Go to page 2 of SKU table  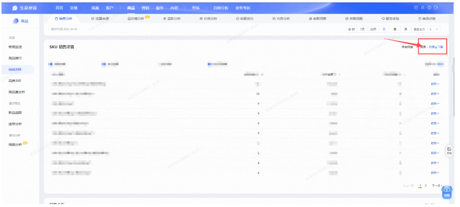pos(426,186)
